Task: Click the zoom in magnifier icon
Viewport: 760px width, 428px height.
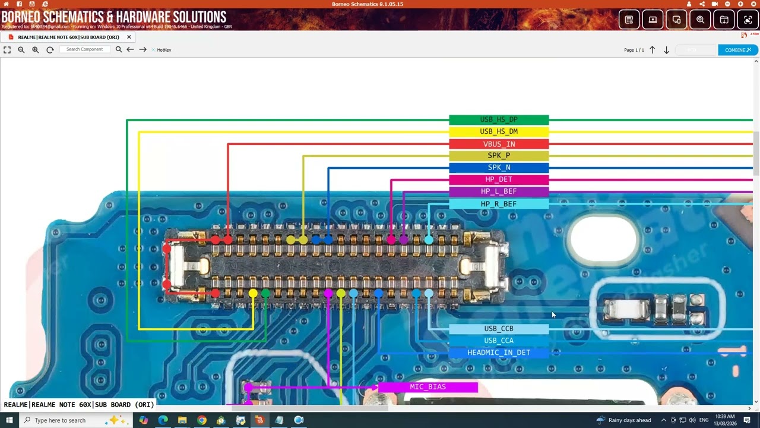Action: (35, 49)
